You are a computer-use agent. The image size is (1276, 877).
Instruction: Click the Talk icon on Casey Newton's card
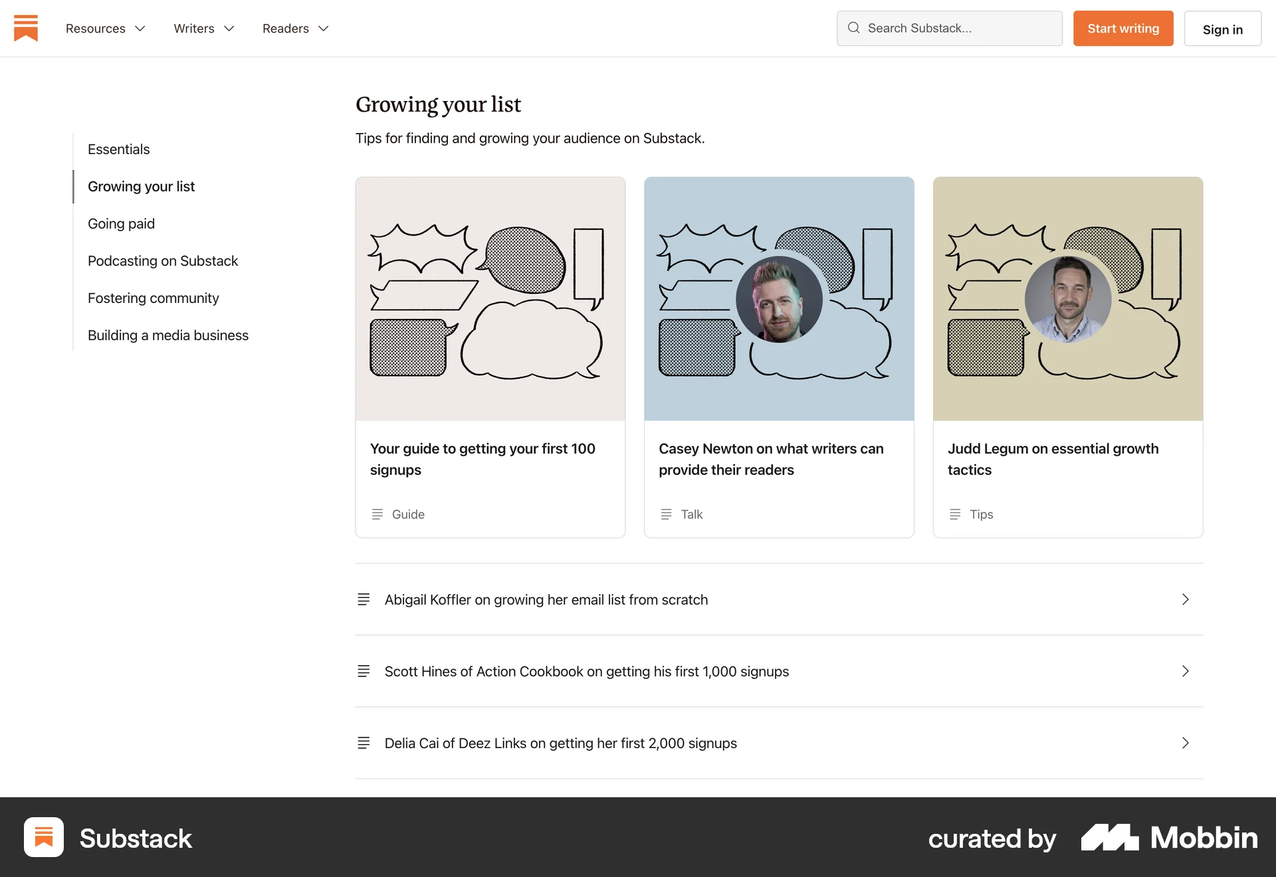(666, 514)
